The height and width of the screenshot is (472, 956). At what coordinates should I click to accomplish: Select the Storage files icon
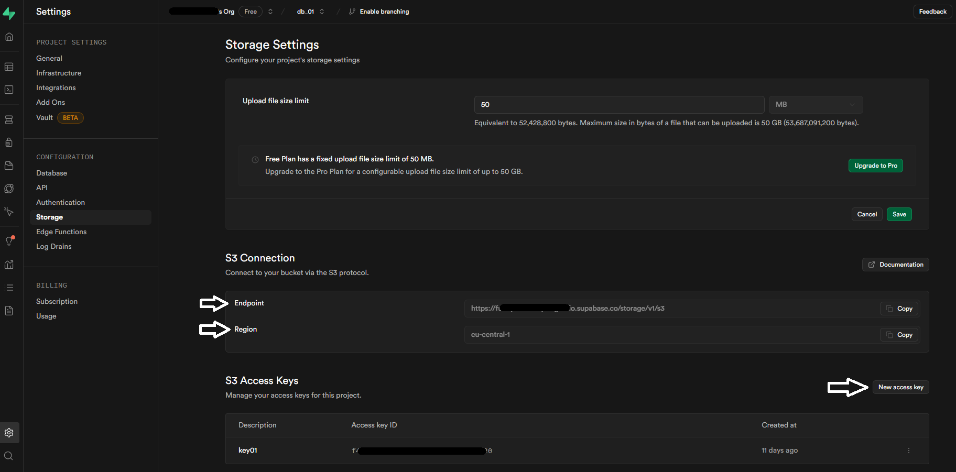tap(9, 166)
